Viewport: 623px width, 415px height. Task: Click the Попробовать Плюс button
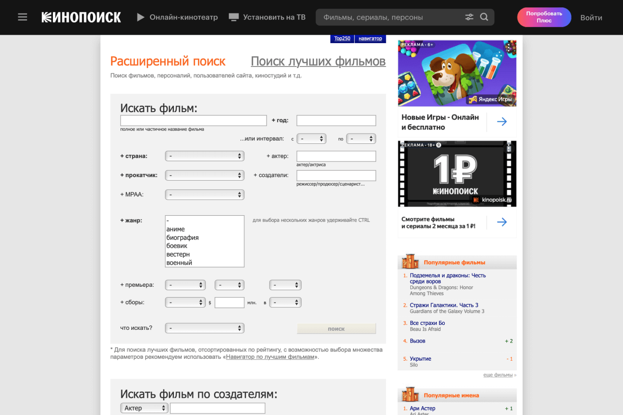[544, 17]
